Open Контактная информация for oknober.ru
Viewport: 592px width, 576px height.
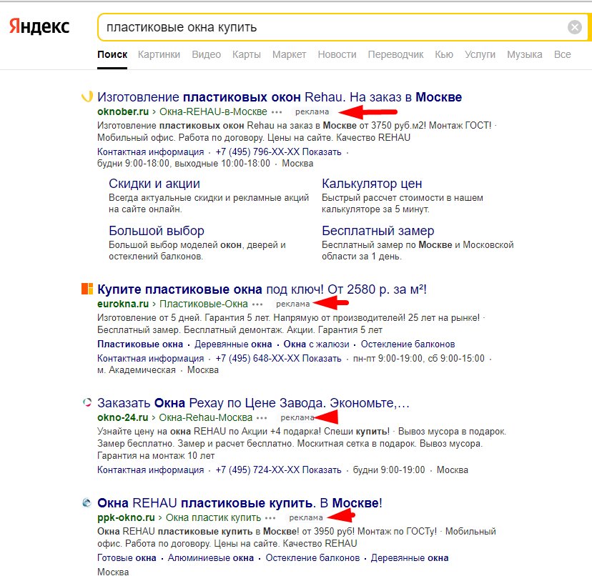(x=151, y=152)
